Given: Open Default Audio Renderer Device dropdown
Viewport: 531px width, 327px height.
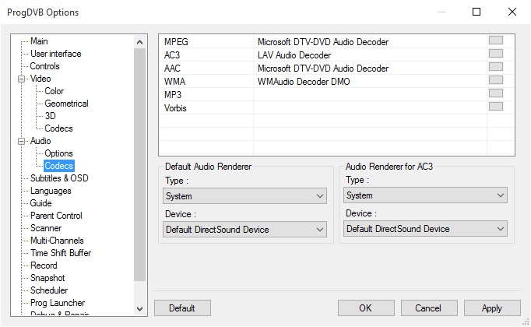Looking at the screenshot, I should tap(244, 230).
